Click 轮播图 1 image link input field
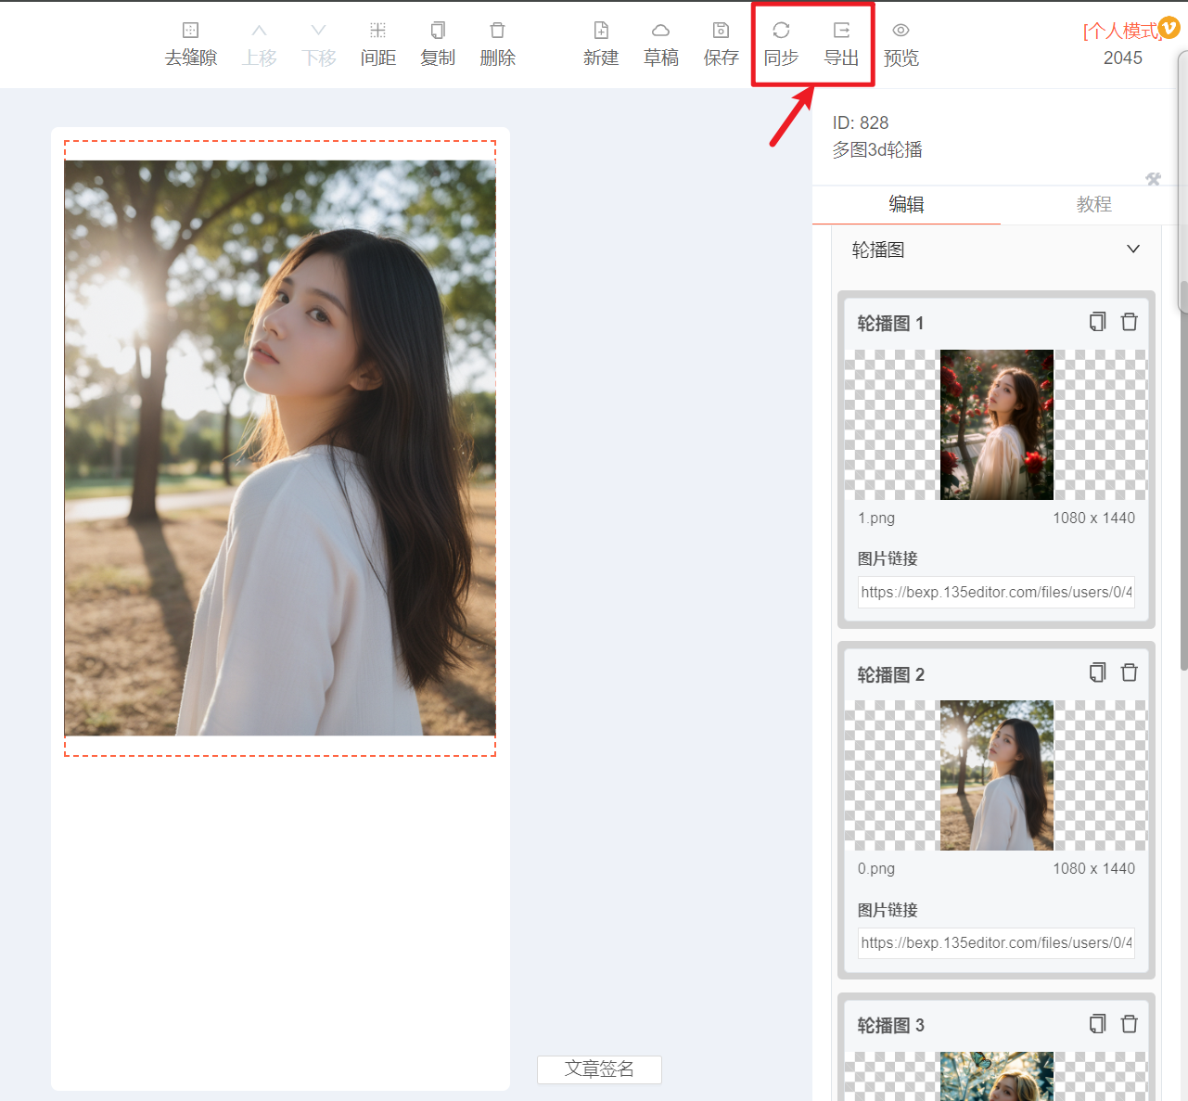 pos(996,592)
